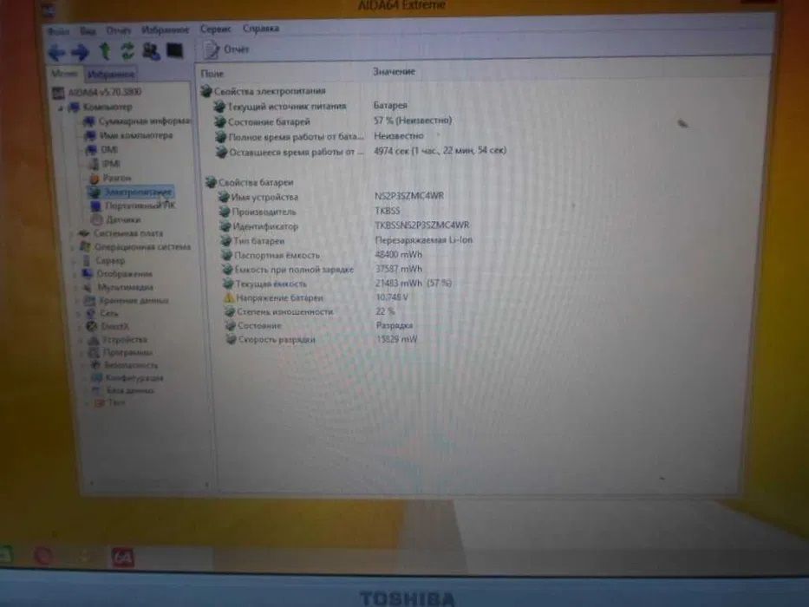Select the Свойства электропитания group header

click(264, 91)
